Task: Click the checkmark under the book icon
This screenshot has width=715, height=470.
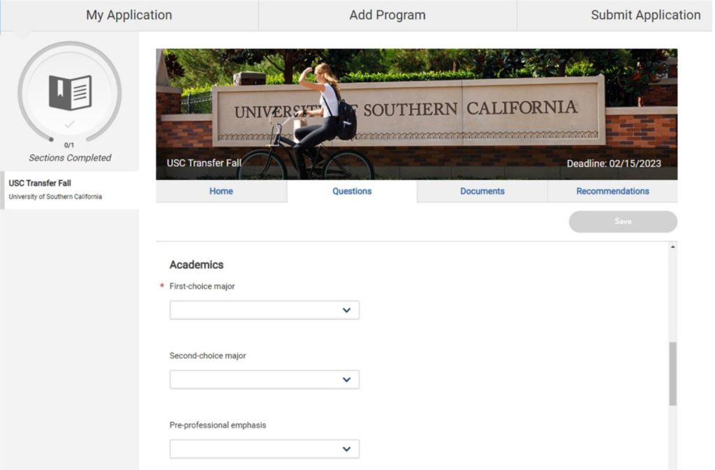Action: 70,124
